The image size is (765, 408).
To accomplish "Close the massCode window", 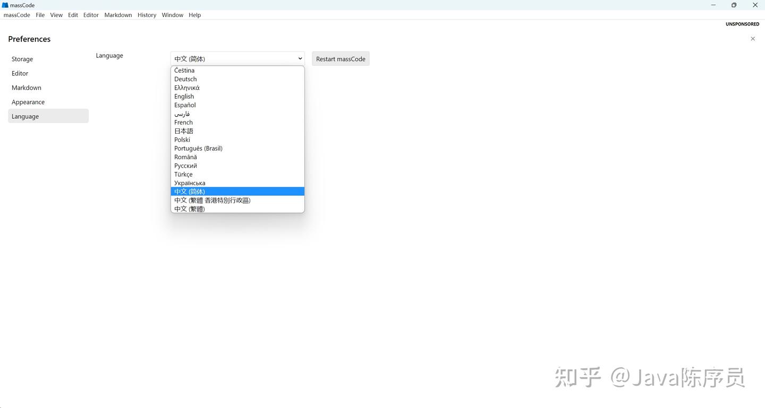I will tap(755, 5).
